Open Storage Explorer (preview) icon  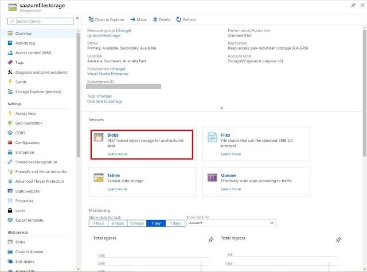coord(10,91)
